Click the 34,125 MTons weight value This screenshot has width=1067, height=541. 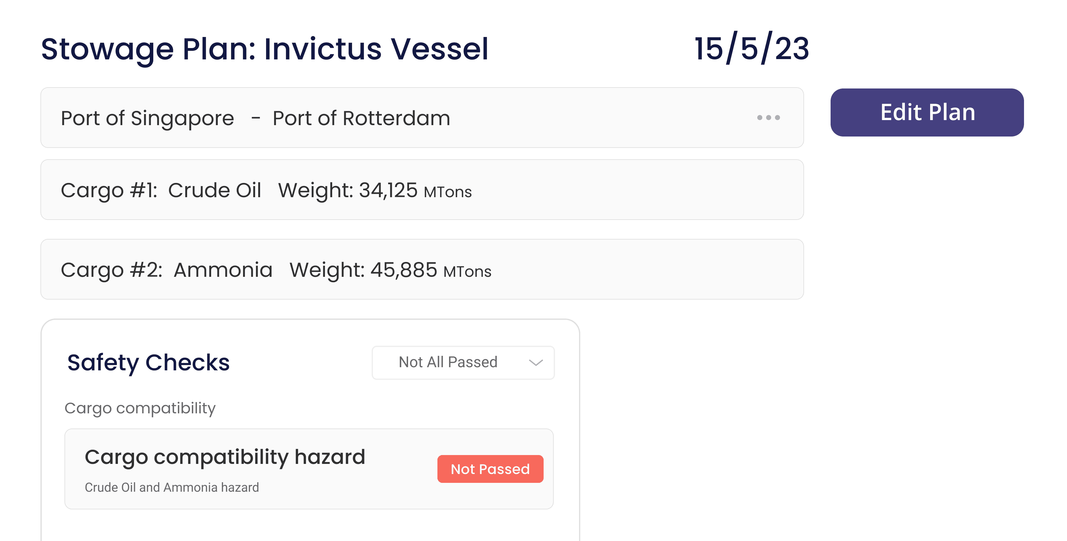[x=388, y=190]
